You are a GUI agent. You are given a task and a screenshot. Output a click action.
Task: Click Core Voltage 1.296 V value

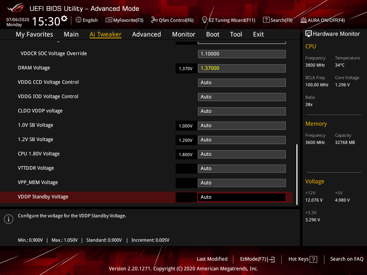[x=342, y=85]
